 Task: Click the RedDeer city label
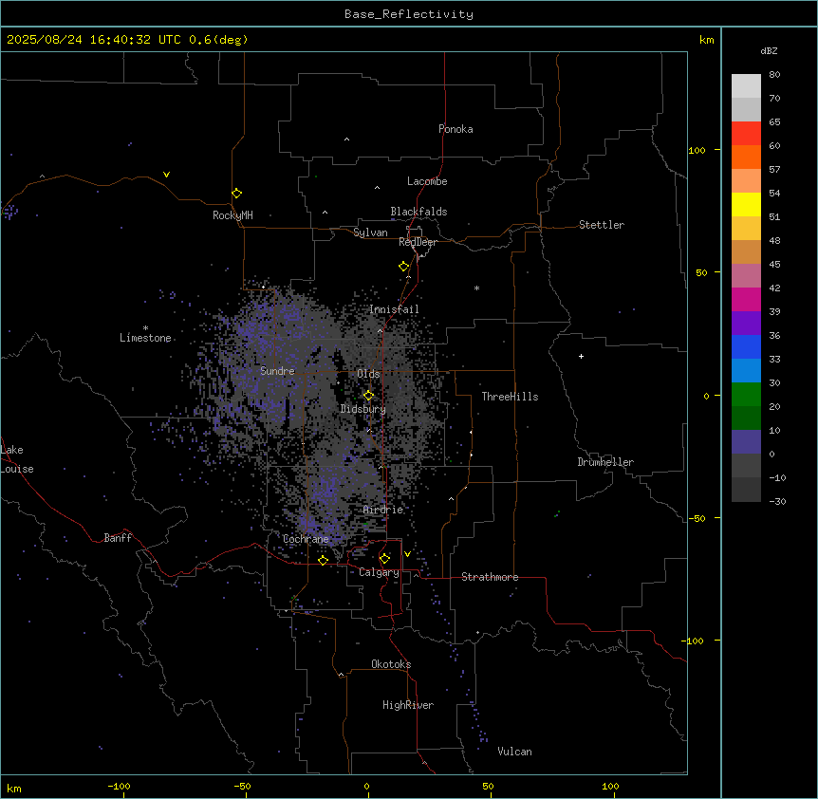tap(418, 242)
